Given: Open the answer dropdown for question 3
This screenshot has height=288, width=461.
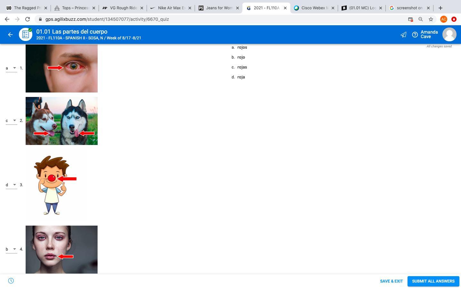Looking at the screenshot, I should click(11, 185).
